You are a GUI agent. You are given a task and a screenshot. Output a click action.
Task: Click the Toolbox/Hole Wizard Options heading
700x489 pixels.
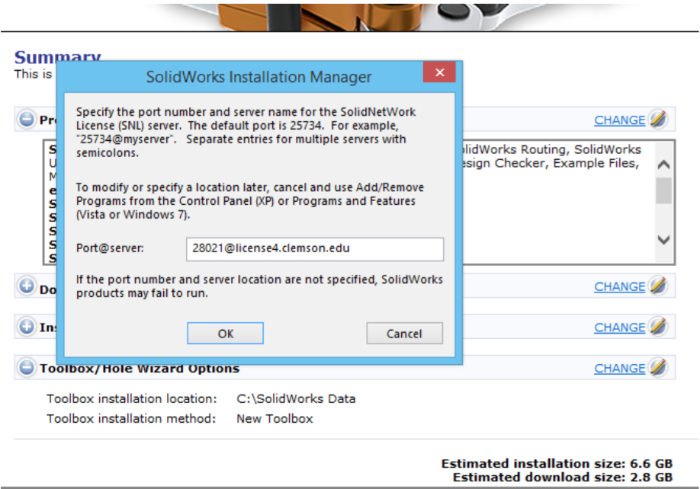[140, 369]
